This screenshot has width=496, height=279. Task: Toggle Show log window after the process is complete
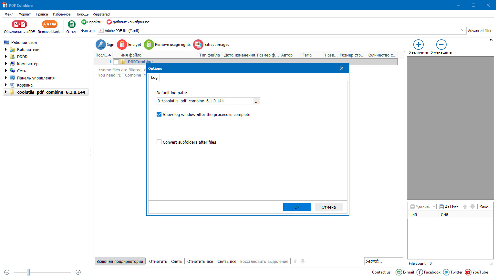pos(159,114)
